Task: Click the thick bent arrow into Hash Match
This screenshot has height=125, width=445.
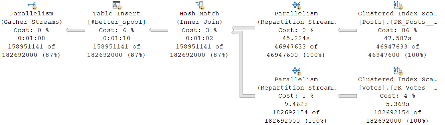Action: click(243, 64)
